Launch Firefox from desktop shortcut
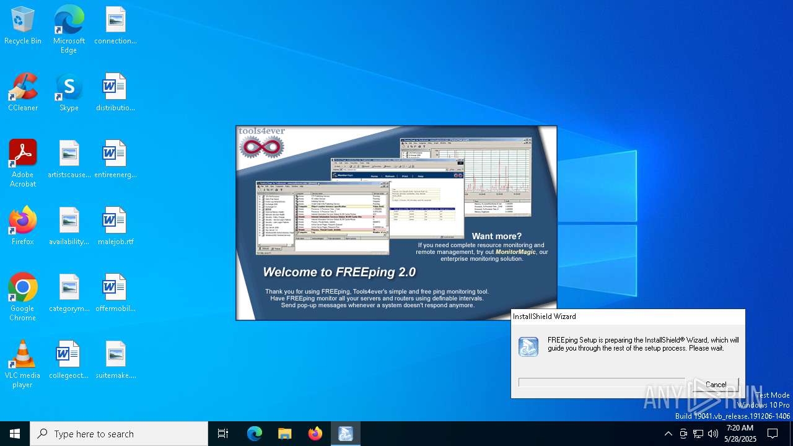Screen dimensions: 793x446 pyautogui.click(x=23, y=227)
